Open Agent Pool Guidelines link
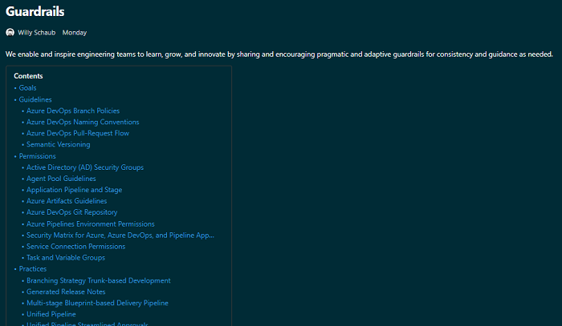Image resolution: width=562 pixels, height=326 pixels. (x=61, y=179)
